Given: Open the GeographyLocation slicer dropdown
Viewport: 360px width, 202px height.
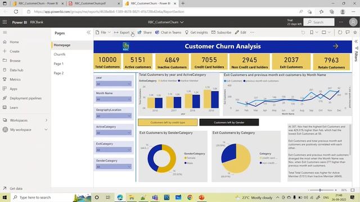Looking at the screenshot, I should coord(114,116).
